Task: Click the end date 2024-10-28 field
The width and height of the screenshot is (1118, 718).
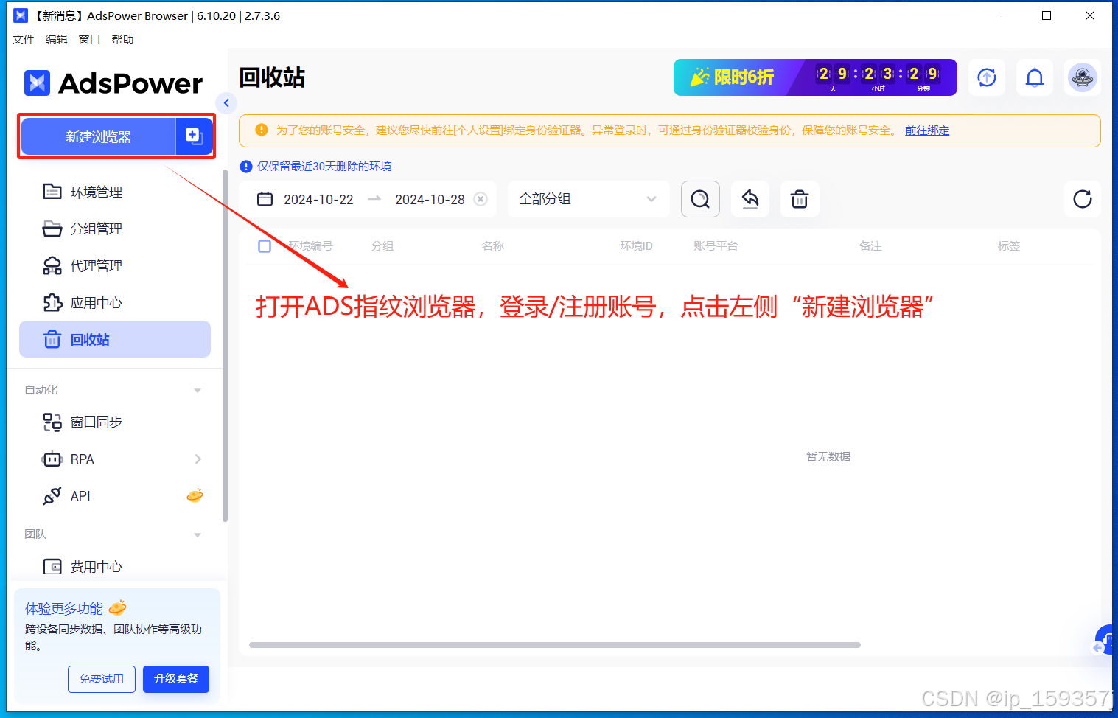Action: (x=430, y=200)
